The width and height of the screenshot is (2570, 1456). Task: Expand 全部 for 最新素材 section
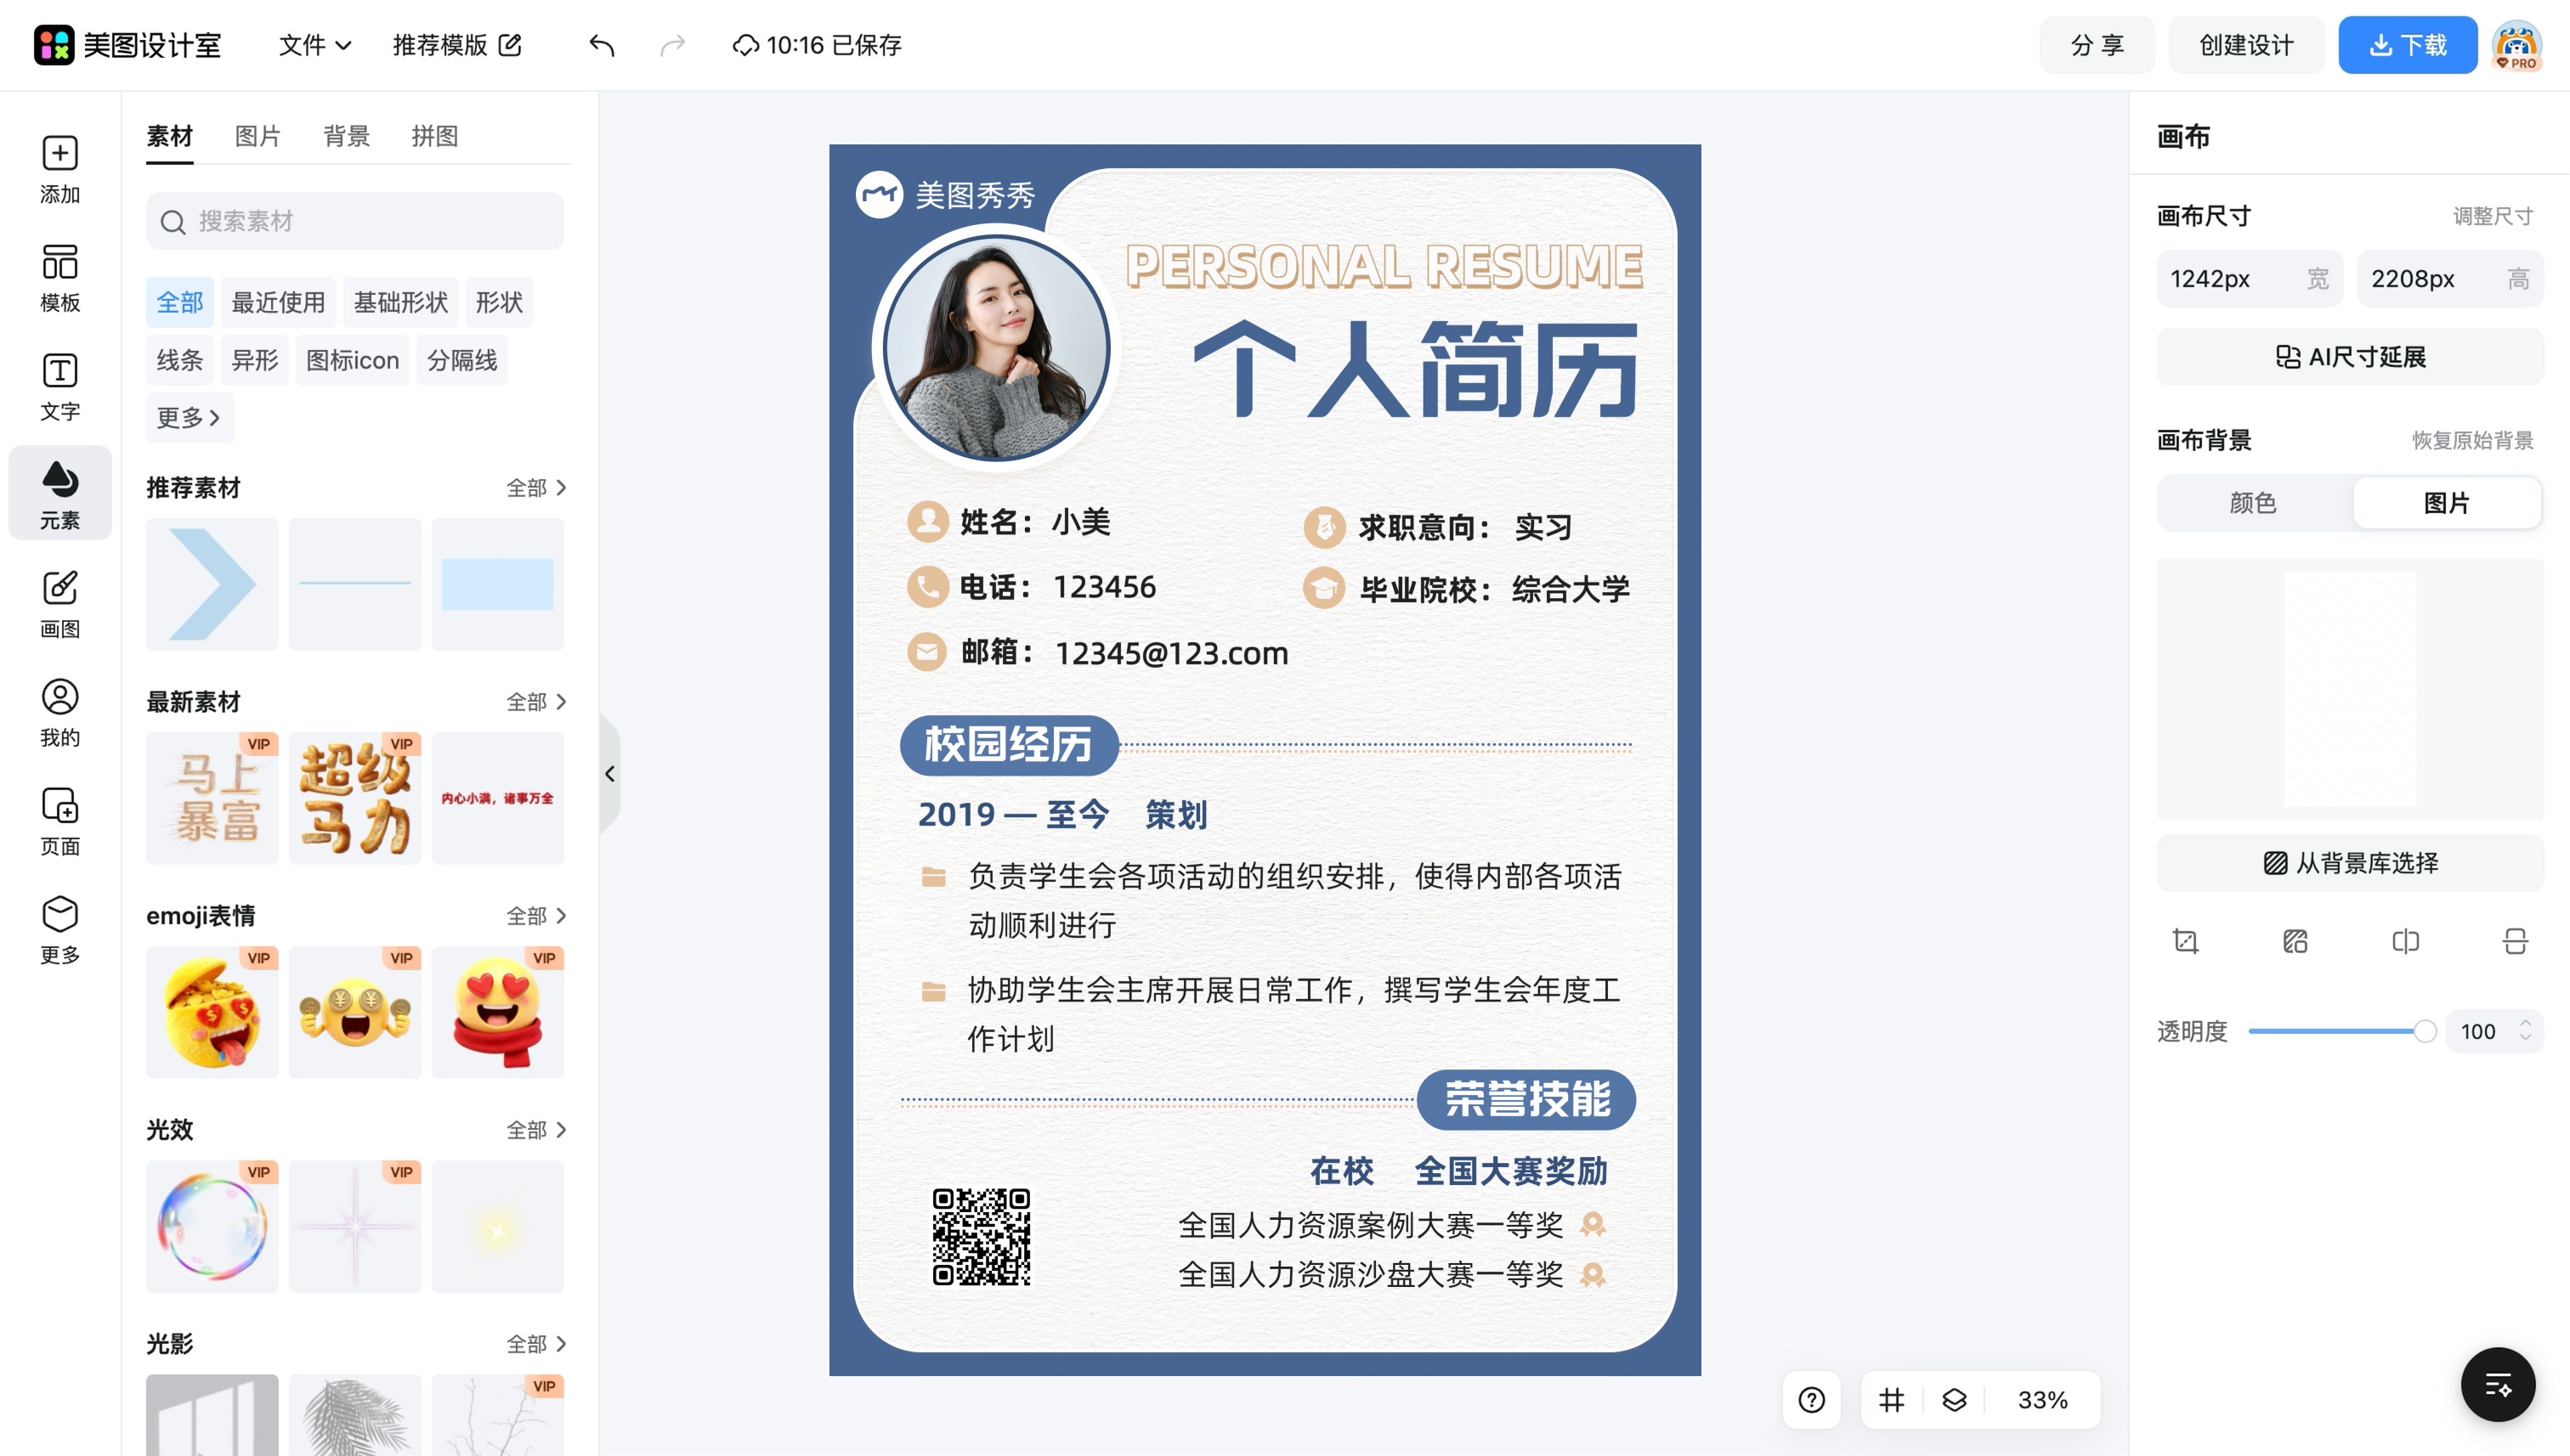tap(536, 702)
